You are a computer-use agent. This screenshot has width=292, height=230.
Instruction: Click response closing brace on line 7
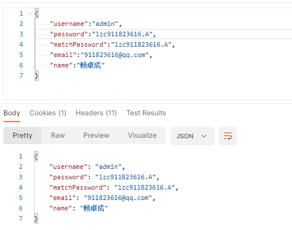pos(36,218)
